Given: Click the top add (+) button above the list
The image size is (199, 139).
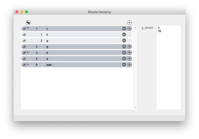Looking at the screenshot, I should [x=129, y=23].
